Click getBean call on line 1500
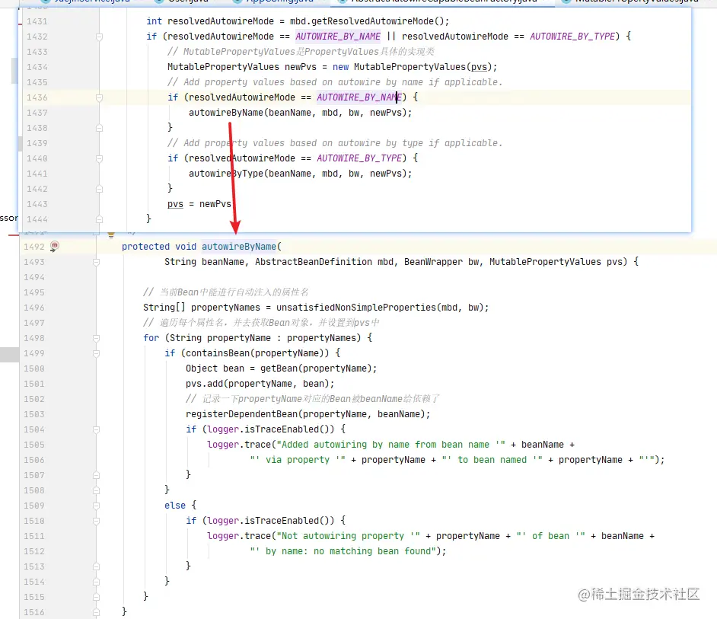 [x=279, y=369]
